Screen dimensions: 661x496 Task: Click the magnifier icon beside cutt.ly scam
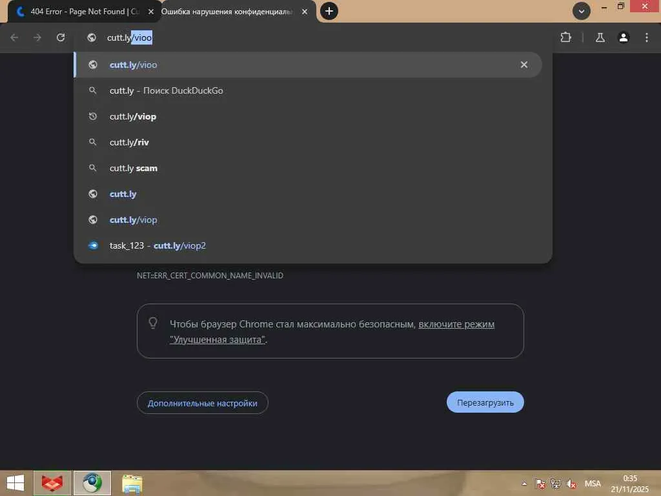tap(93, 168)
